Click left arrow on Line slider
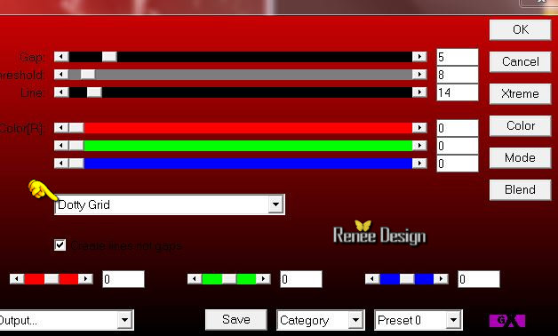Screen dimensions: 558x336 [61, 92]
